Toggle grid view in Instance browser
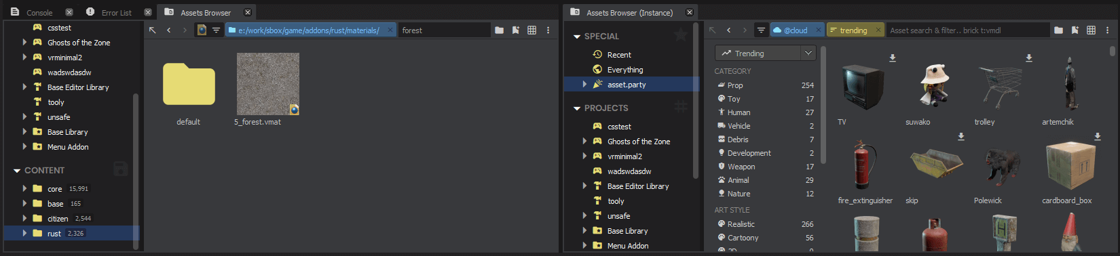 pyautogui.click(x=1091, y=30)
